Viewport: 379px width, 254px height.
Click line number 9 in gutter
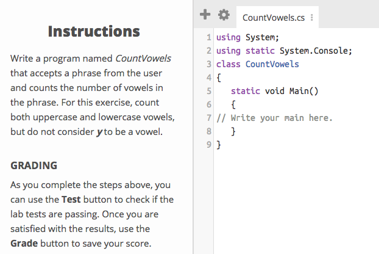pyautogui.click(x=209, y=145)
